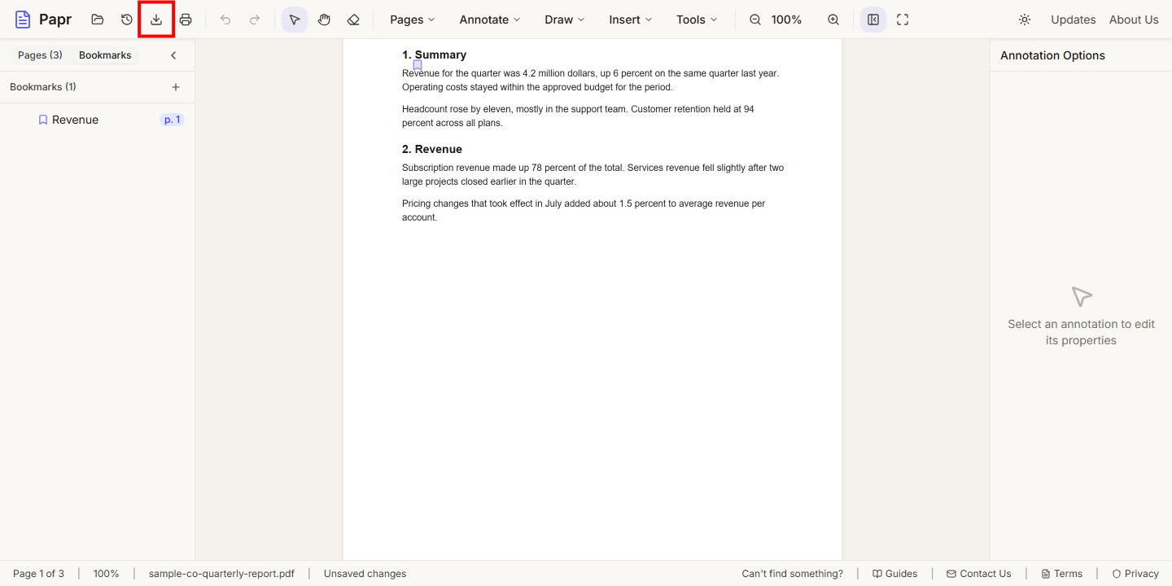1172x586 pixels.
Task: Choose the eraser tool
Action: coord(353,20)
